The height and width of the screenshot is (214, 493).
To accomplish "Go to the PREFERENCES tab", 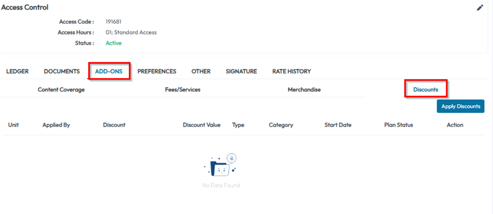I will (x=157, y=71).
